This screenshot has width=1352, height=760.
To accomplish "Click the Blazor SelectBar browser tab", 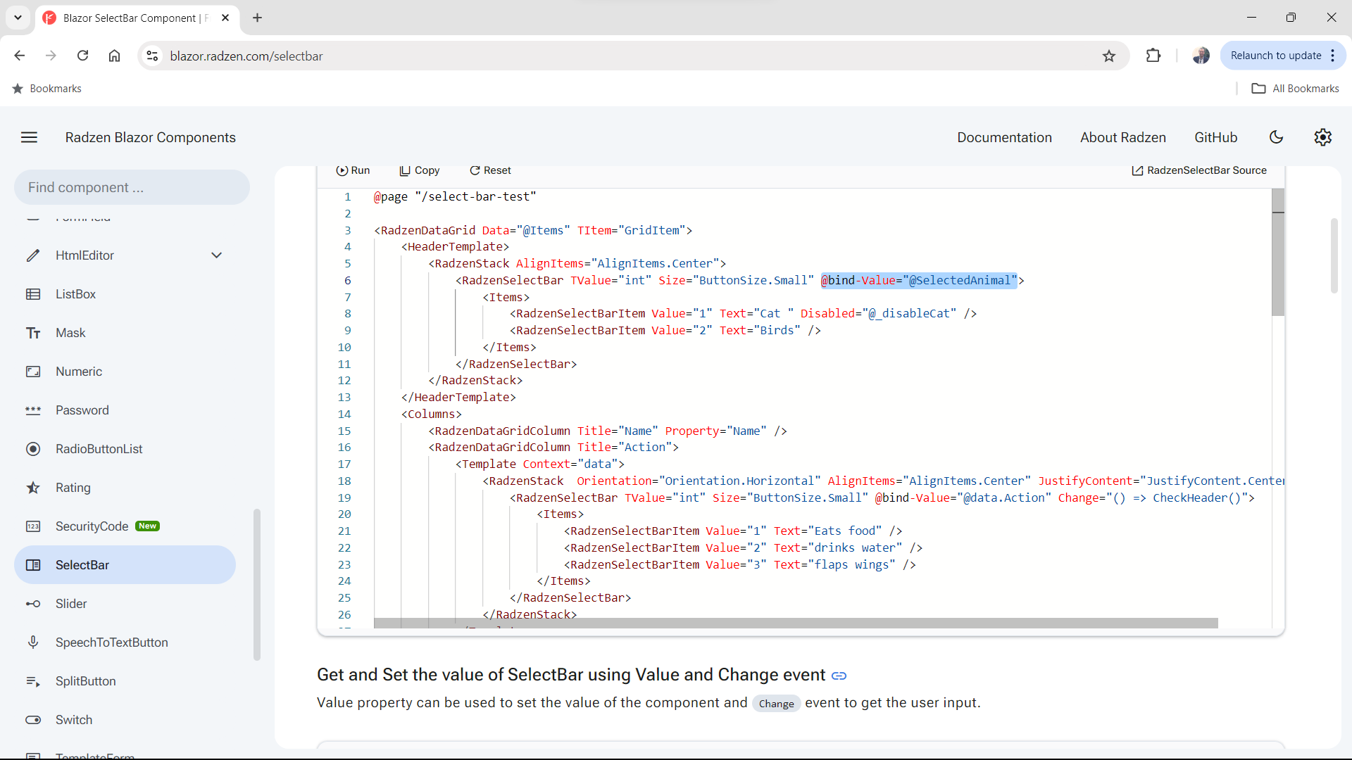I will [137, 18].
